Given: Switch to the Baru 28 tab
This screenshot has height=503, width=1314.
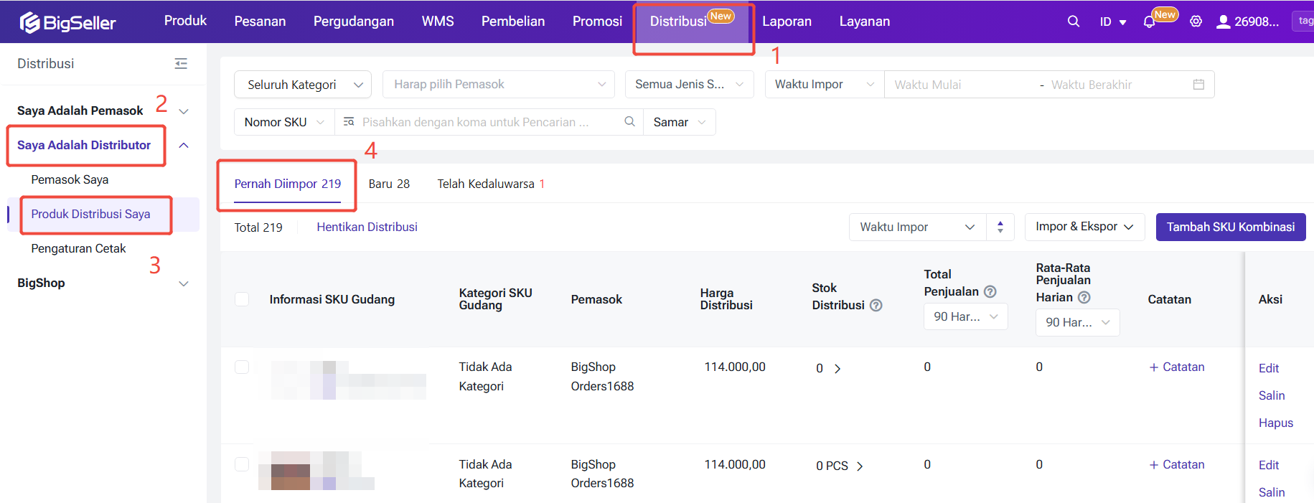Looking at the screenshot, I should click(389, 184).
